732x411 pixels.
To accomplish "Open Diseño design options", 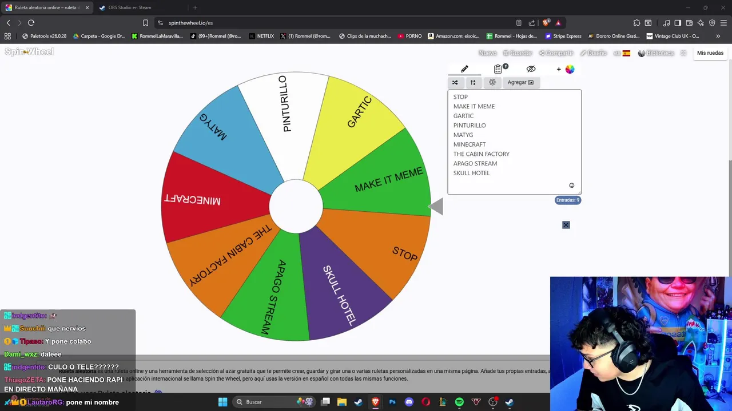I will [x=593, y=53].
